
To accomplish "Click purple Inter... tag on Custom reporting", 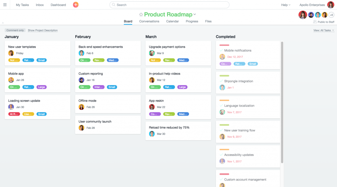I will [99, 87].
